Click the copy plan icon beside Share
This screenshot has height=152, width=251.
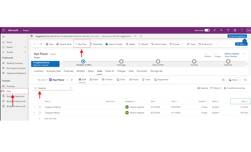tap(223, 80)
